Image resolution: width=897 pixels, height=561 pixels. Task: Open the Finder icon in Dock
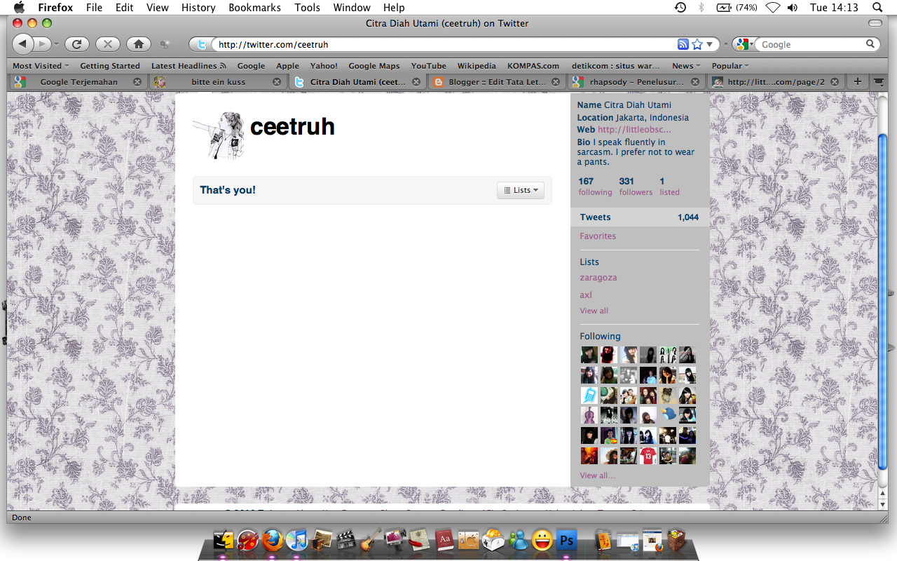tap(224, 541)
